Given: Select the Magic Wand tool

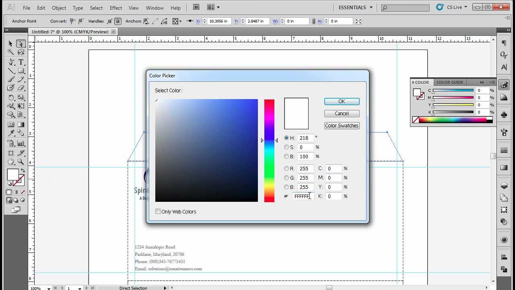Looking at the screenshot, I should pos(11,52).
